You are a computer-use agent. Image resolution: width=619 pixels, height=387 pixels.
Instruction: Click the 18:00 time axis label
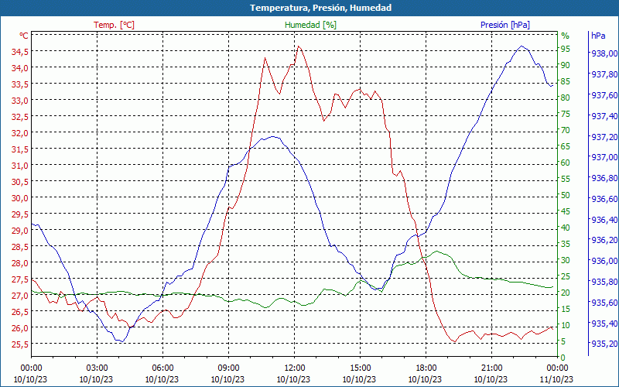coord(426,368)
